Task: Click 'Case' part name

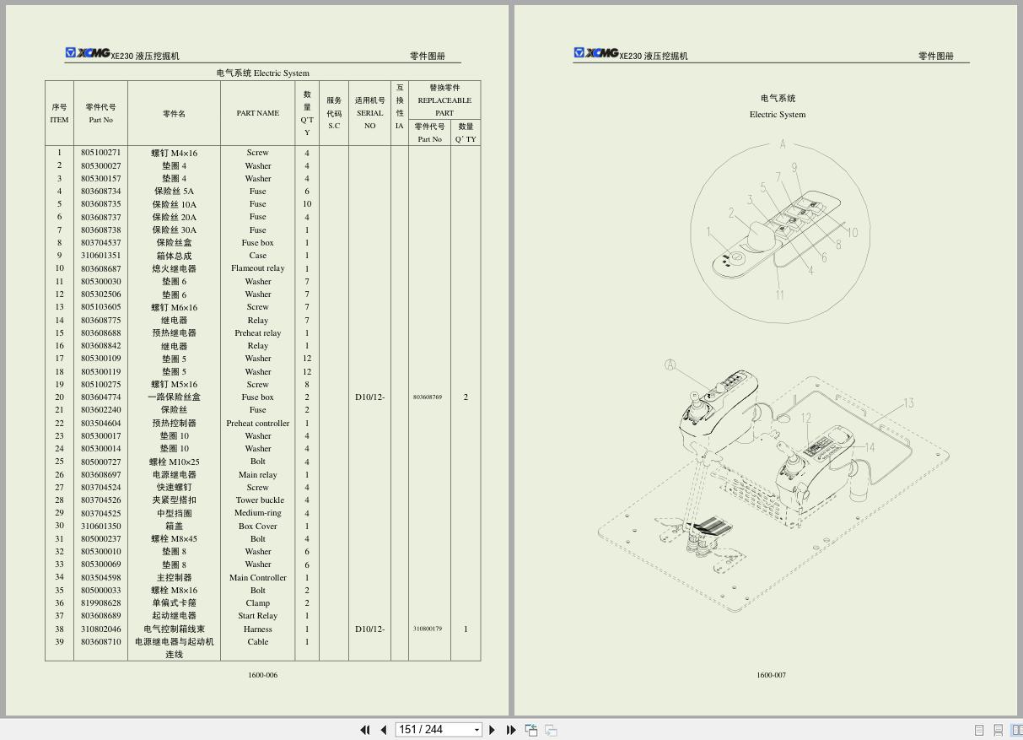Action: pos(257,256)
